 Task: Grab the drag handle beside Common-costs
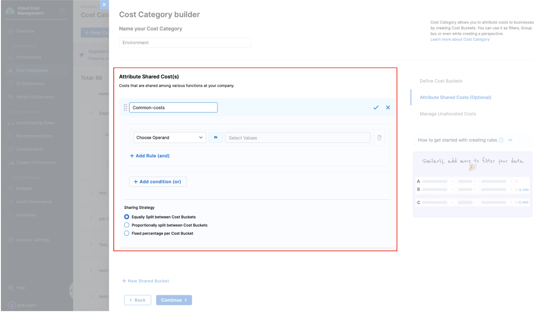(x=125, y=107)
